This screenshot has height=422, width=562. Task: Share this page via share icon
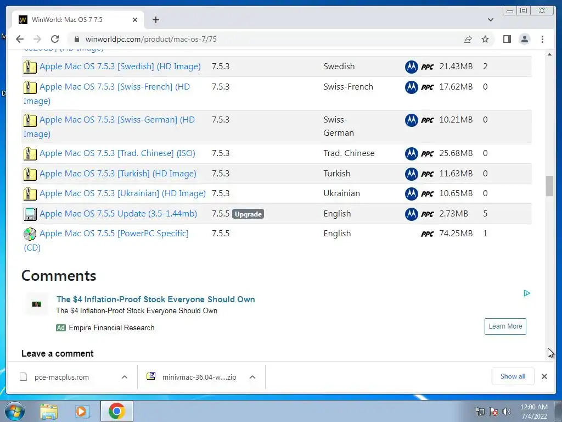(x=468, y=39)
